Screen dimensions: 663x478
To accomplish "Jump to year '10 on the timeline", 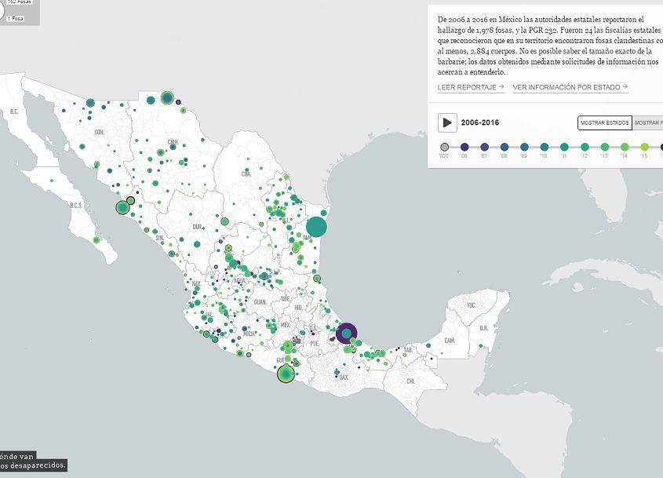I will [x=545, y=147].
